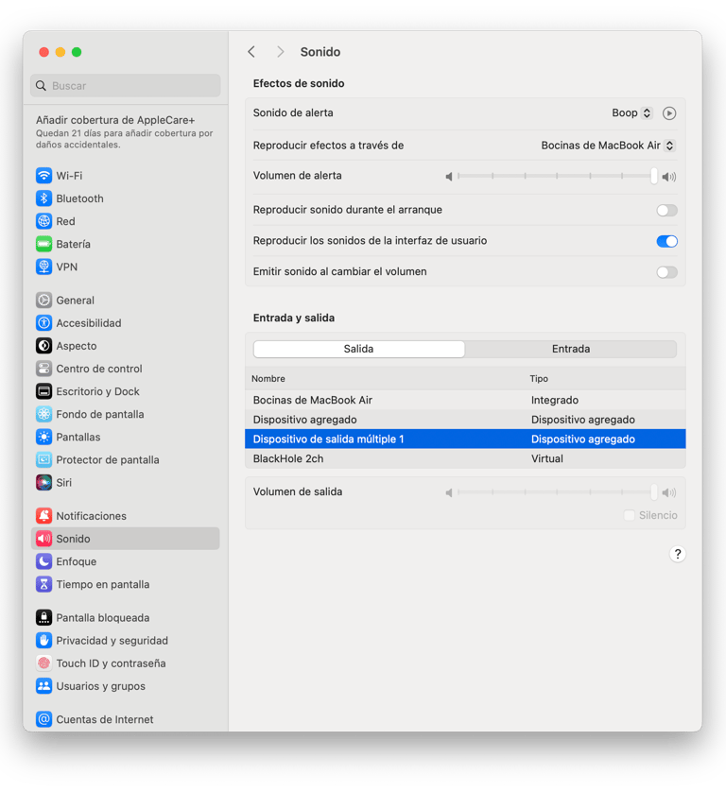726x792 pixels.
Task: Click Añadir cobertura de AppleCare+ notice
Action: coord(125,131)
